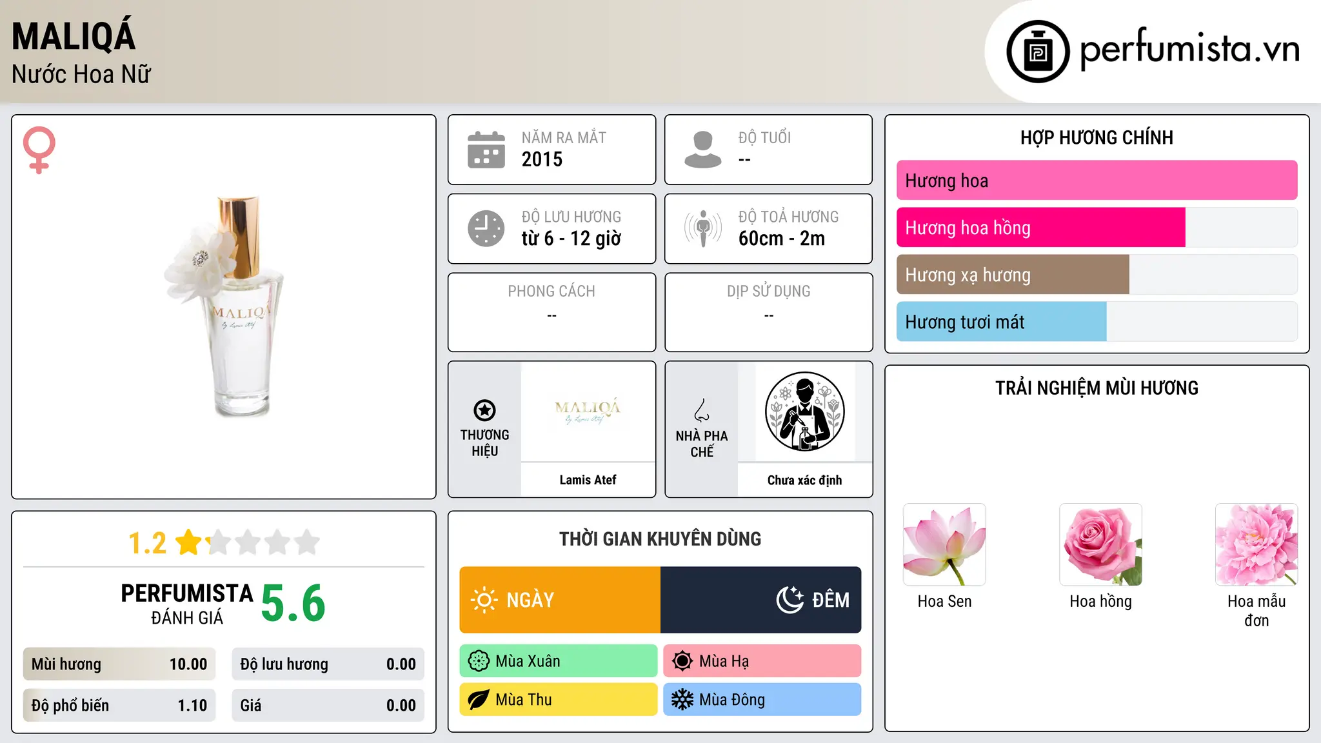The image size is (1321, 743).
Task: Click the Nước Hoa Nữ subtitle
Action: [x=81, y=74]
